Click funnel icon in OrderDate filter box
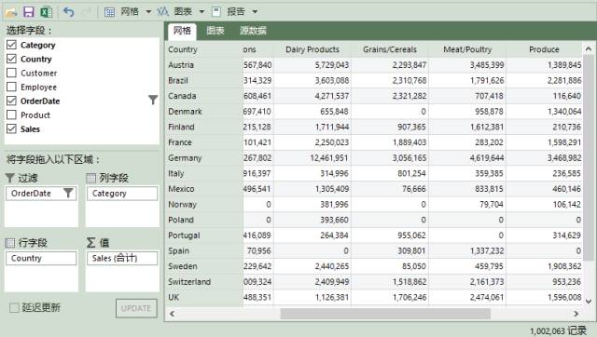 68,193
